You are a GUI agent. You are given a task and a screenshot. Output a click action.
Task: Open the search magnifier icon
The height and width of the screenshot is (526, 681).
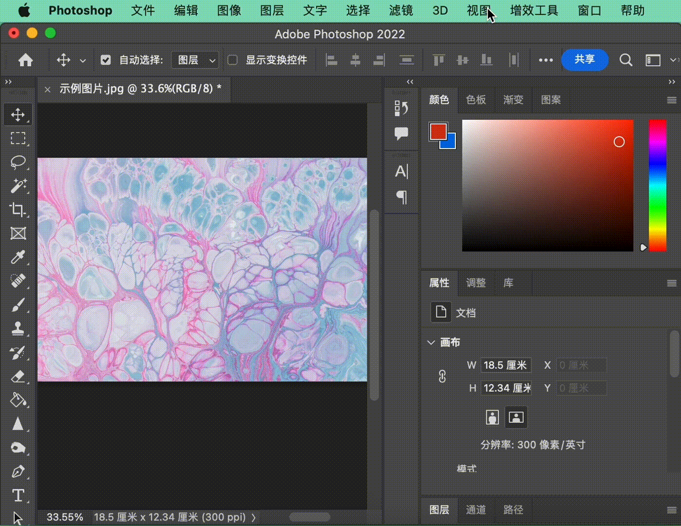[625, 60]
